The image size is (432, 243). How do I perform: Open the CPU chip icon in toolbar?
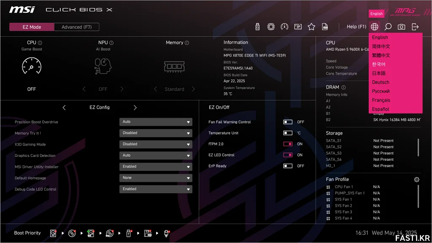click(271, 27)
